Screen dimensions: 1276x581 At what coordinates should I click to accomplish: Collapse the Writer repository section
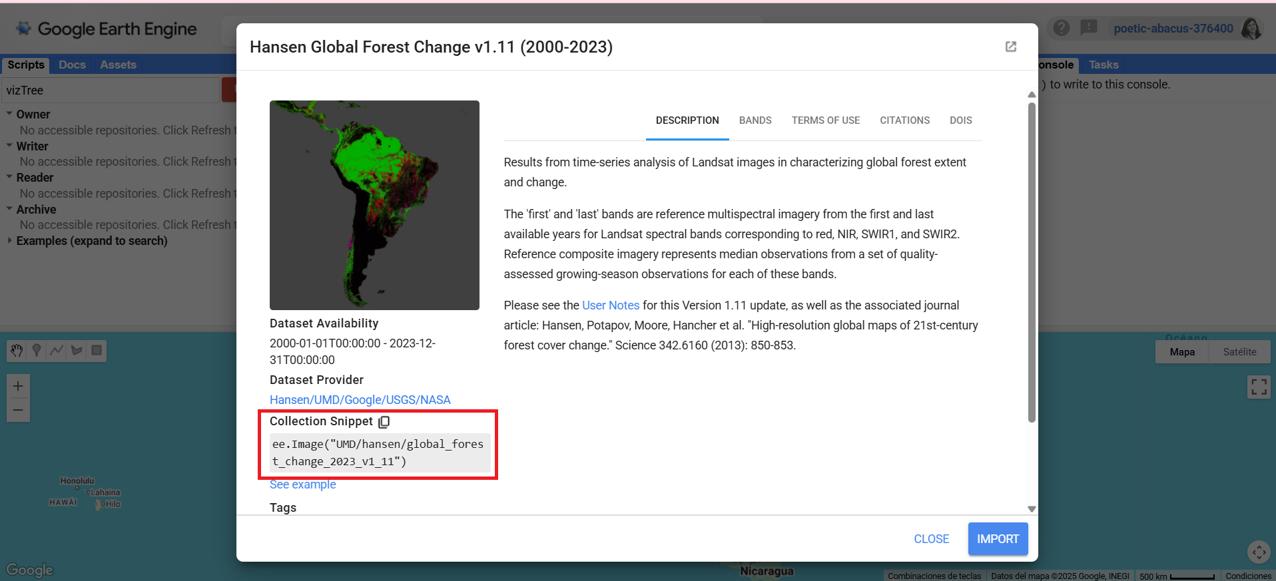[9, 146]
